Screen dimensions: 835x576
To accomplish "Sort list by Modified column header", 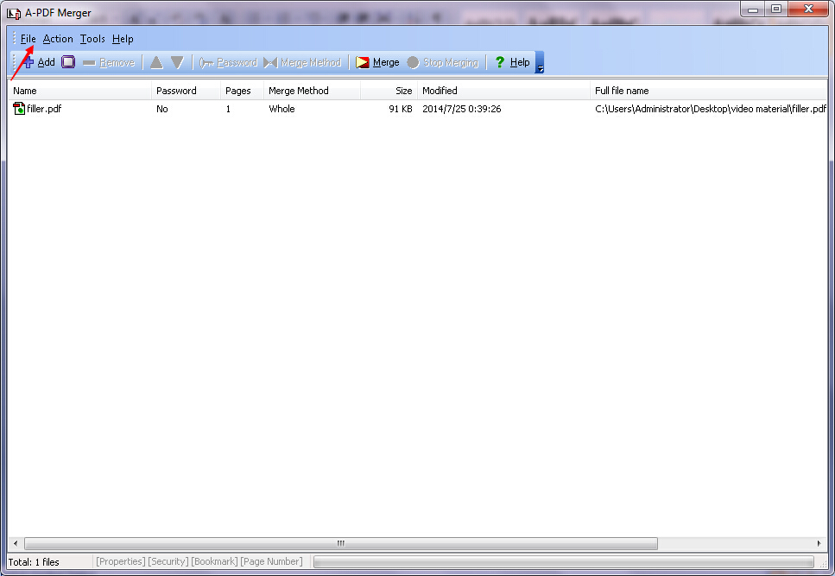I will [503, 91].
